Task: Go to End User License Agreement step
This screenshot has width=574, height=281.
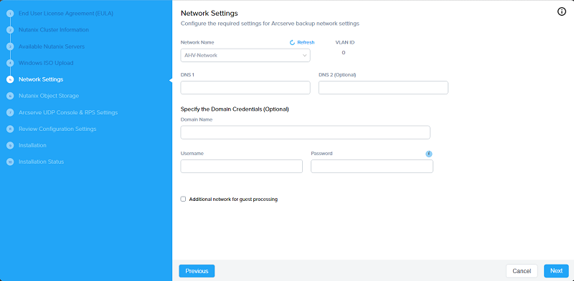Action: coord(66,14)
